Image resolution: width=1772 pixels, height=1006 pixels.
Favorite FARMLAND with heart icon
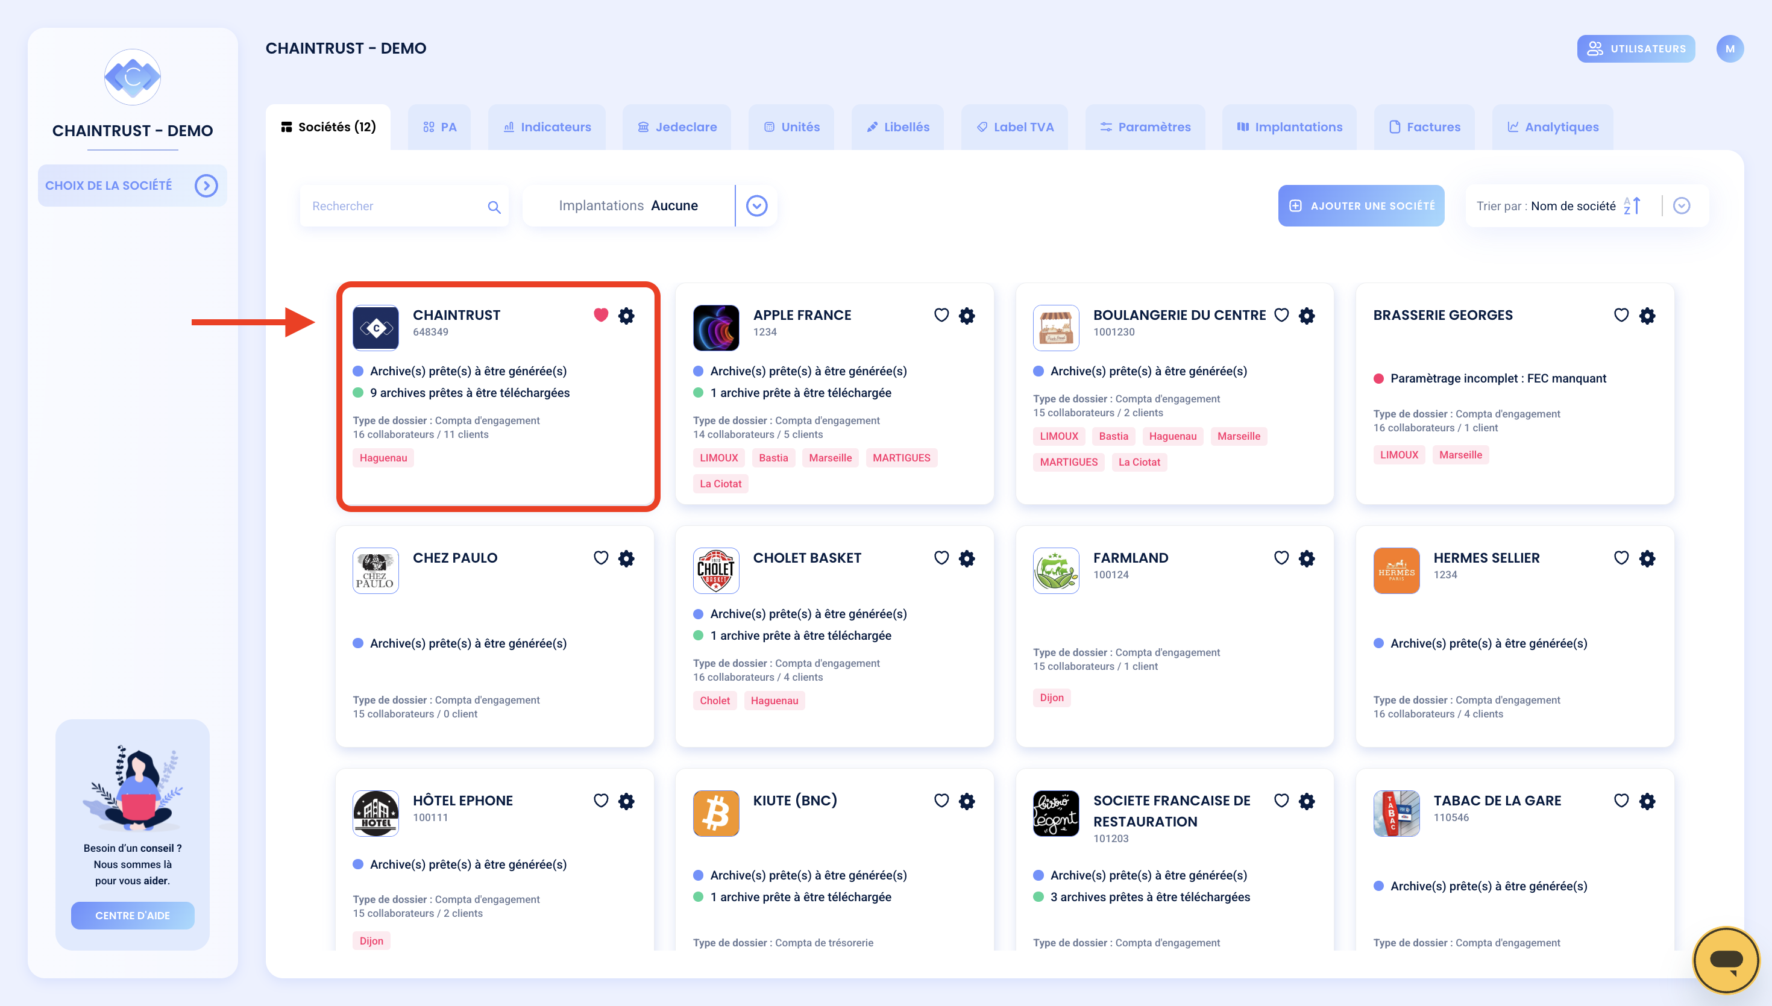[x=1281, y=558]
